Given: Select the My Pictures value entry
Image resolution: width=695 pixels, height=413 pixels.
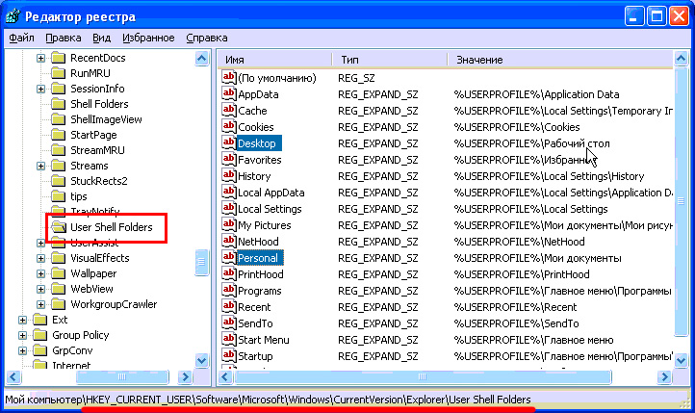Looking at the screenshot, I should click(270, 225).
